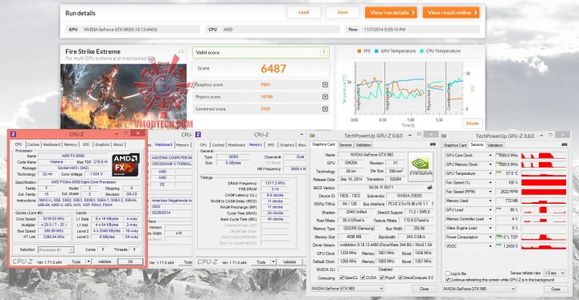
Task: Open Memory Used sensor dropdown
Action: pyautogui.click(x=491, y=201)
